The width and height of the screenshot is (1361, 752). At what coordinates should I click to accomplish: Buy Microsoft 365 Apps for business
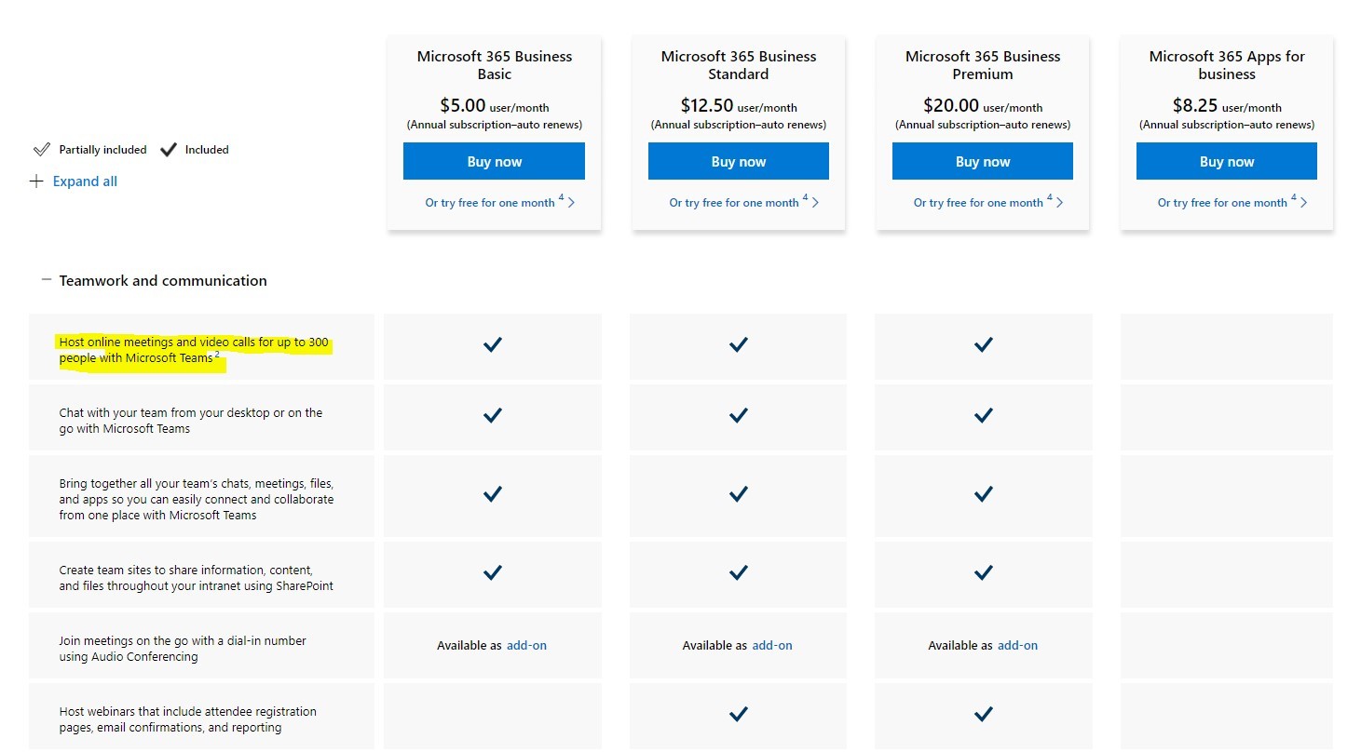pos(1226,161)
